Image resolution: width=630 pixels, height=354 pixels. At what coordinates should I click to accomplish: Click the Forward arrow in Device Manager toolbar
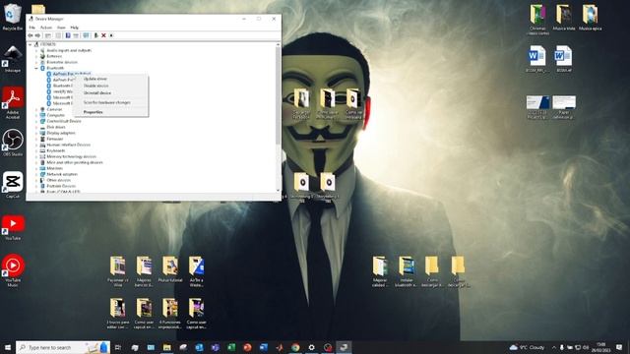(x=37, y=35)
